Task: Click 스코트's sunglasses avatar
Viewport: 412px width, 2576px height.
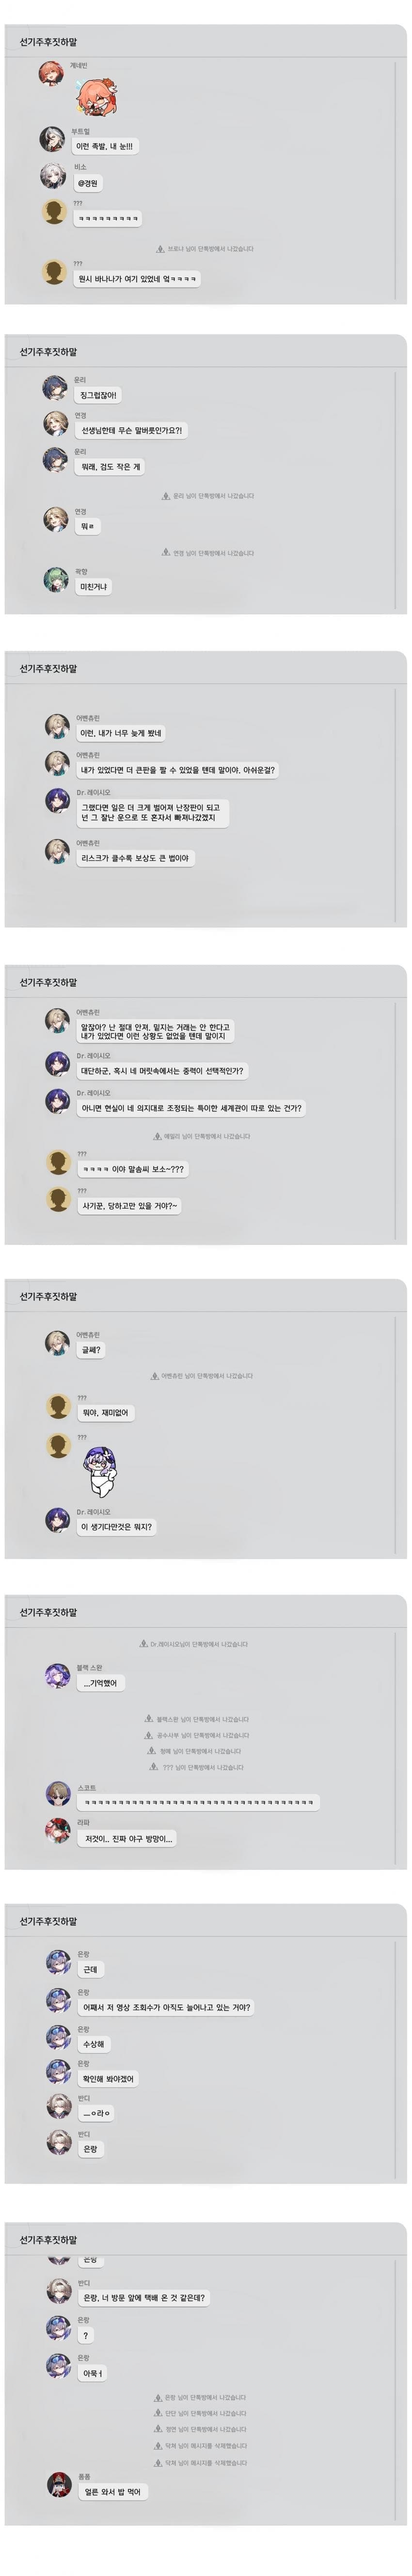Action: [x=58, y=1794]
